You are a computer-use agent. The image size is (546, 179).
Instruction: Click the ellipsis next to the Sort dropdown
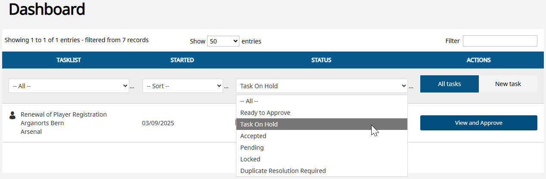pyautogui.click(x=226, y=87)
